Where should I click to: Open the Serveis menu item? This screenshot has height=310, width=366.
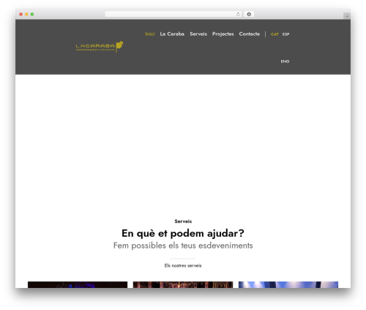(x=198, y=34)
